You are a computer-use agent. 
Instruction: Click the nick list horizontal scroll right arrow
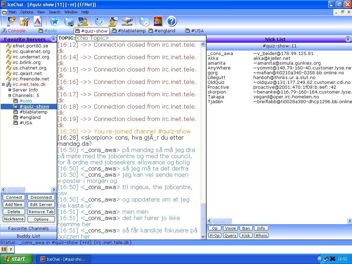tap(349, 221)
